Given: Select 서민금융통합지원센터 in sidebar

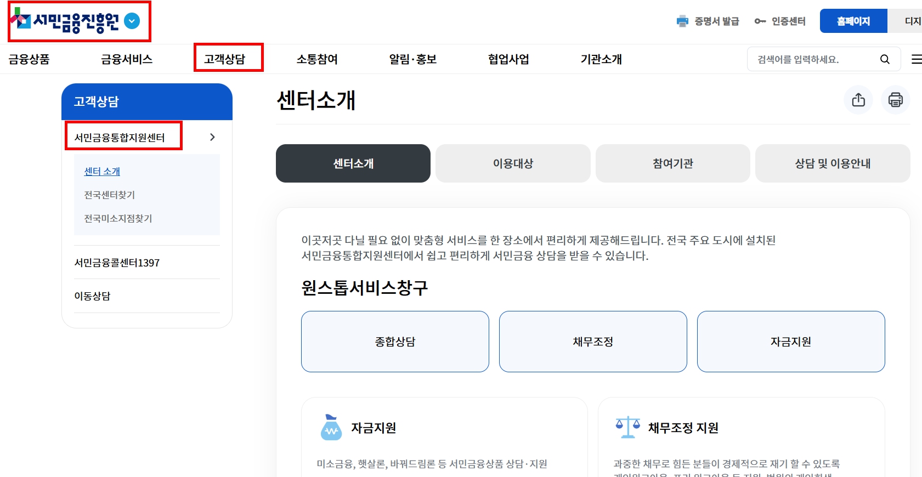Looking at the screenshot, I should [x=120, y=138].
